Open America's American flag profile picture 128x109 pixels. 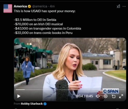8,8
